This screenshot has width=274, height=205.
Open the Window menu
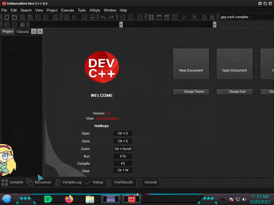click(x=110, y=10)
